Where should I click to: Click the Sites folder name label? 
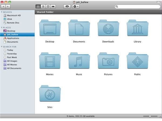(50, 107)
